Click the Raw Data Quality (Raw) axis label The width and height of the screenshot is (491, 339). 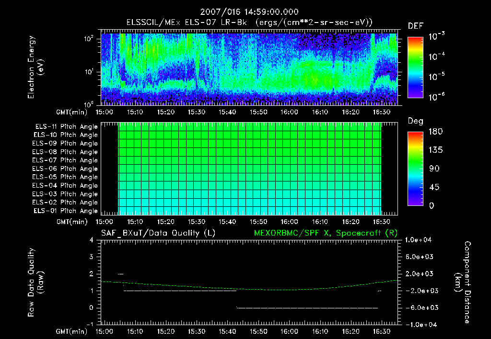click(x=35, y=282)
